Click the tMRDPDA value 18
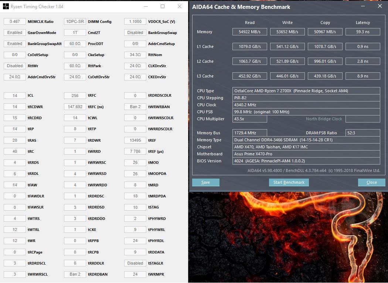Screen dimensions: 388x283 click(x=135, y=196)
